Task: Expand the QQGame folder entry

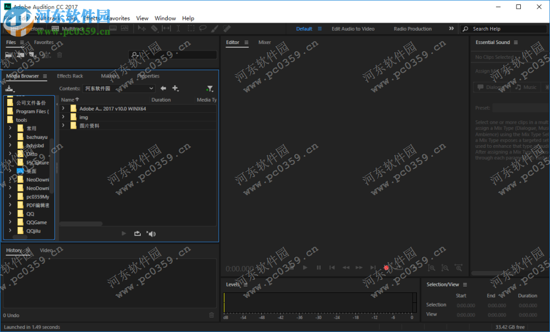Action: click(x=9, y=222)
